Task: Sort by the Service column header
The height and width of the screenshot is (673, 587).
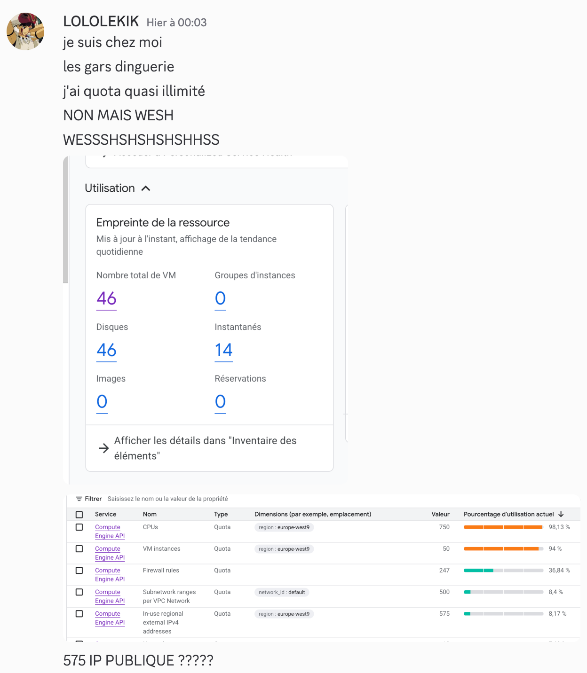Action: pyautogui.click(x=105, y=514)
